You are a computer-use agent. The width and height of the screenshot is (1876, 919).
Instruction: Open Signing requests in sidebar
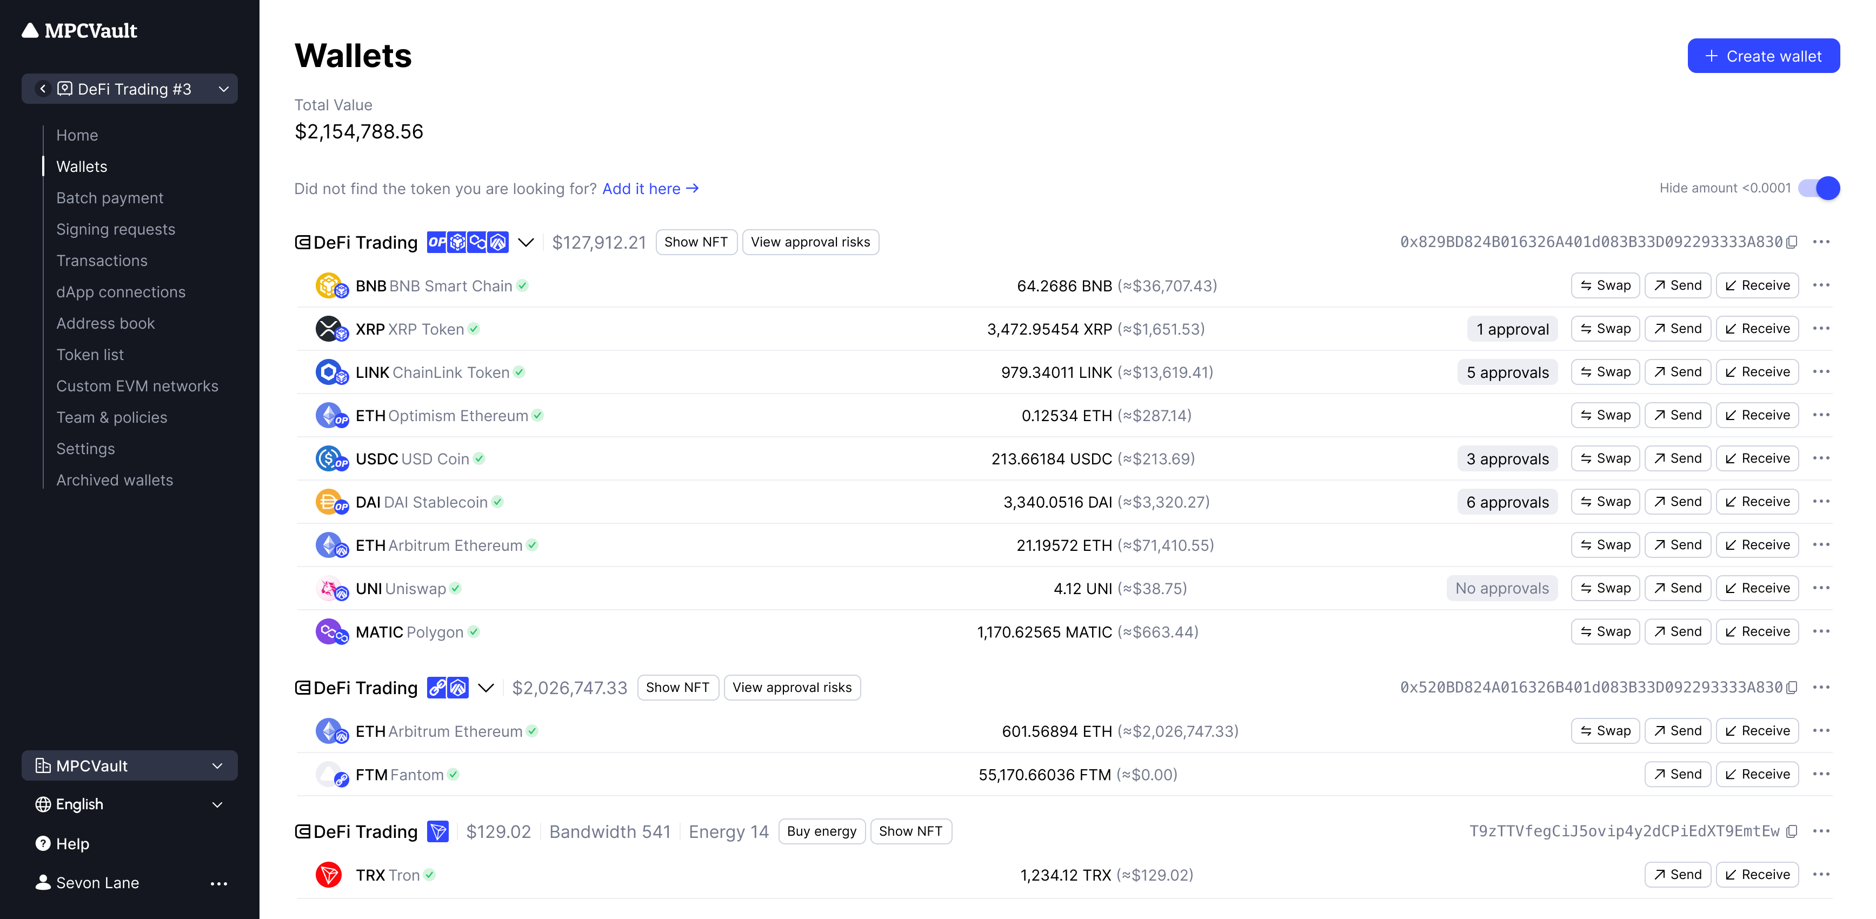click(116, 229)
